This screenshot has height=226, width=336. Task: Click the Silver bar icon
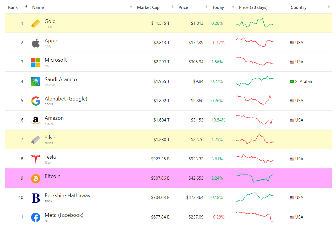35,140
